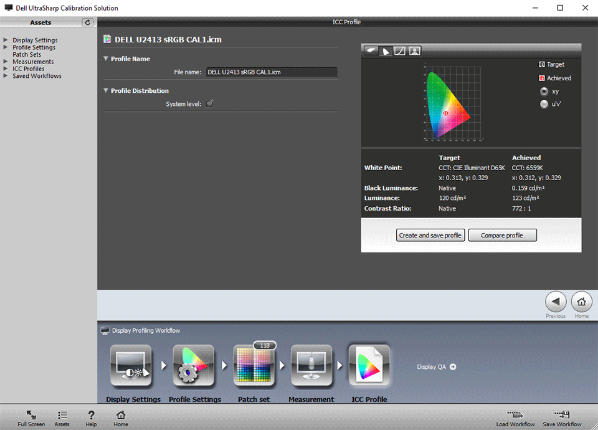Select the chromaticity diagram view icon
Viewport: 598px width, 430px height.
click(386, 50)
